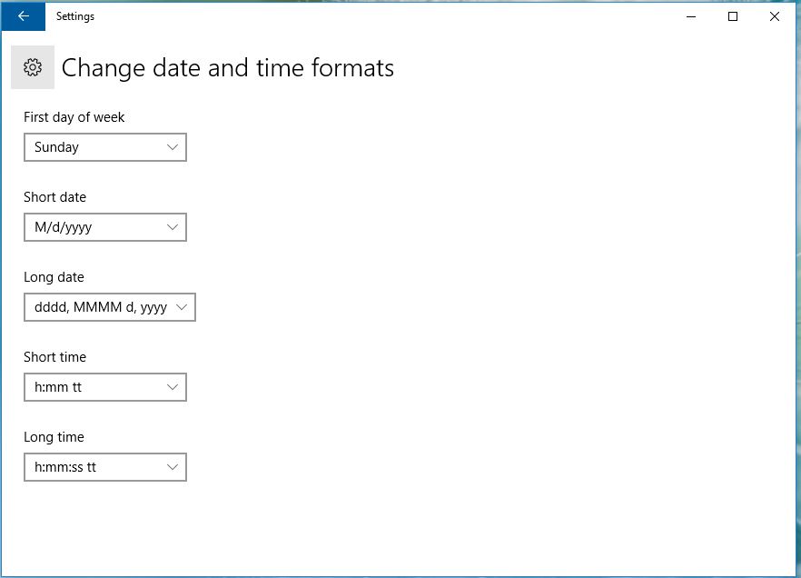Click the chevron in the Long time box

tap(173, 467)
